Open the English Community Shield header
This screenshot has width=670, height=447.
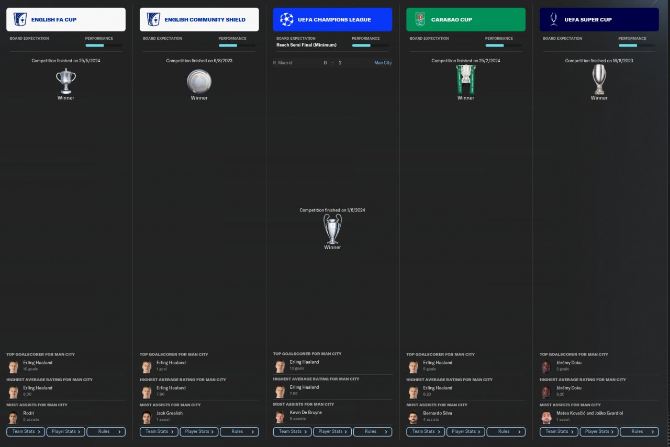(x=199, y=20)
